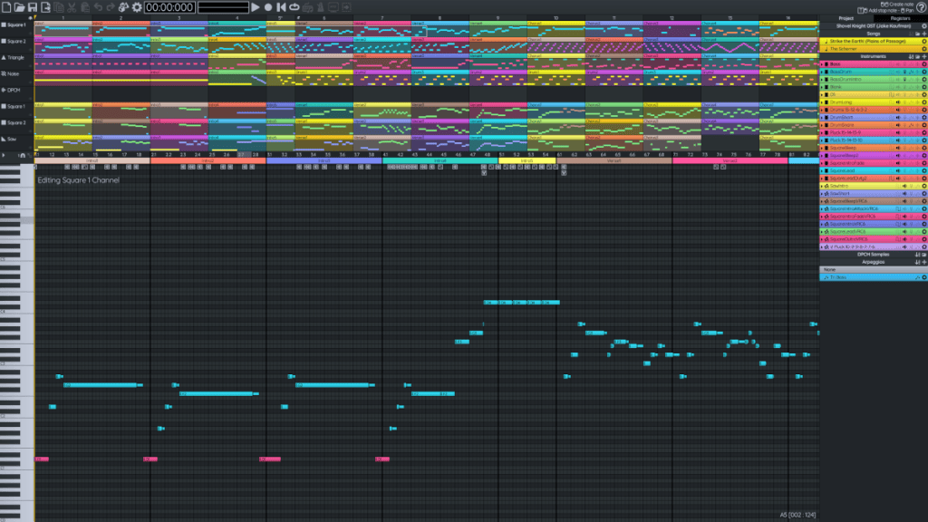Expand the BassDrum instrument row
This screenshot has height=522, width=928.
[x=821, y=72]
